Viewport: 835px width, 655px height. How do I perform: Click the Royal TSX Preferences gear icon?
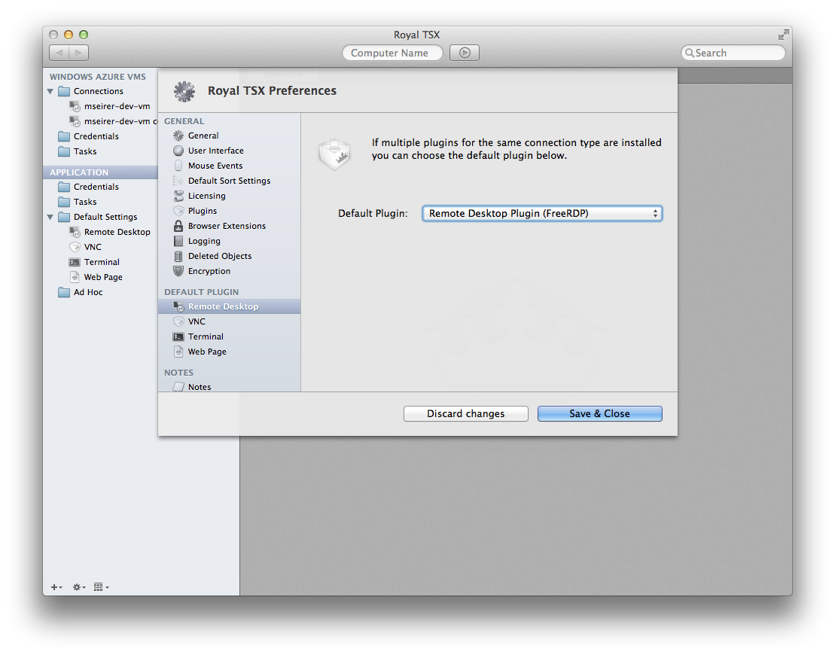point(184,92)
